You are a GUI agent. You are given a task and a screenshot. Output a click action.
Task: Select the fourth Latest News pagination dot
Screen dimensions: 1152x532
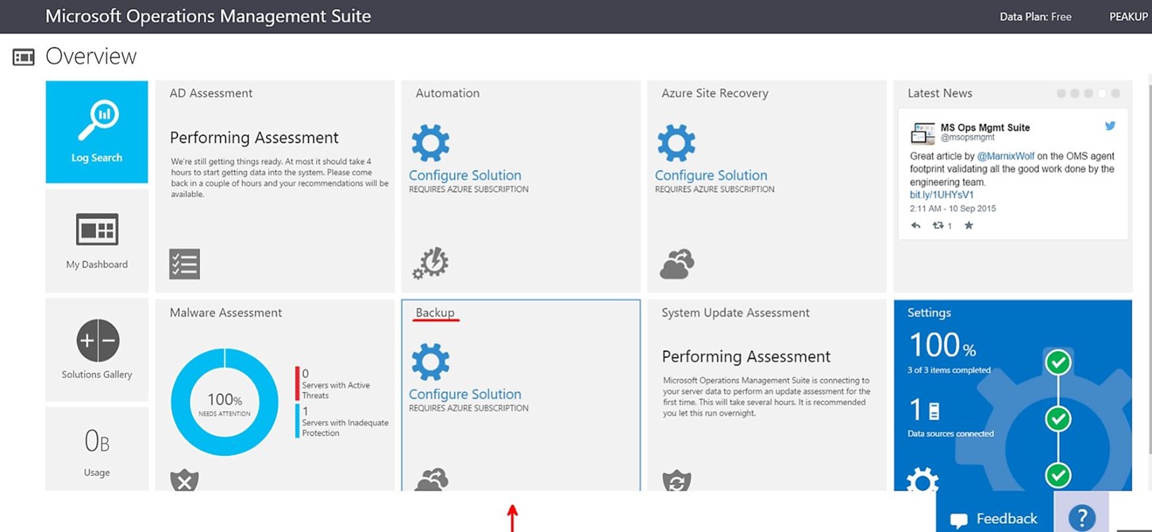pyautogui.click(x=1102, y=94)
